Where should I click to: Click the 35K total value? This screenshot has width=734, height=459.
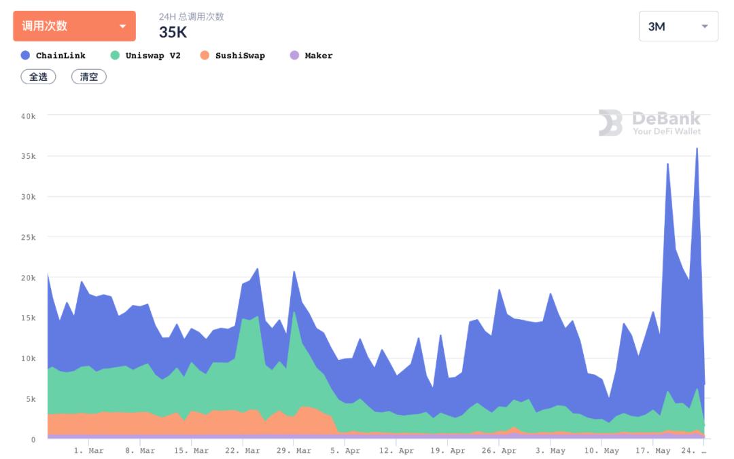[173, 32]
